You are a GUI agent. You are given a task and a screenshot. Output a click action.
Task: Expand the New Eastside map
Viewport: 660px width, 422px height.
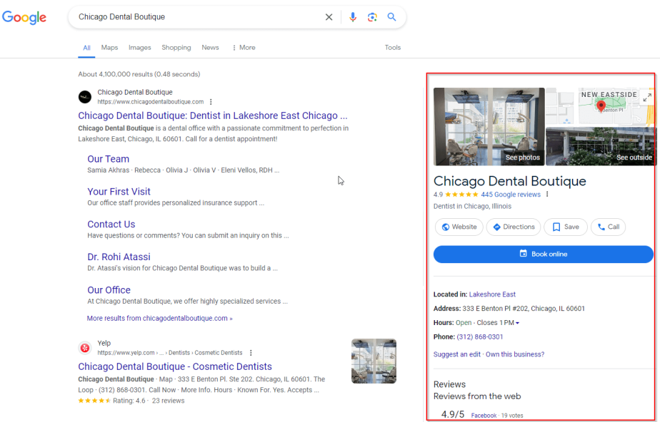click(x=647, y=98)
